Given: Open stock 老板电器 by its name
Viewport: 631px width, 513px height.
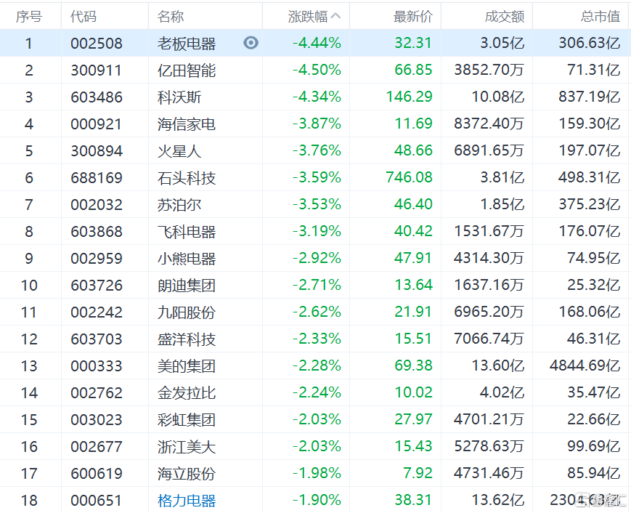Looking at the screenshot, I should point(187,43).
